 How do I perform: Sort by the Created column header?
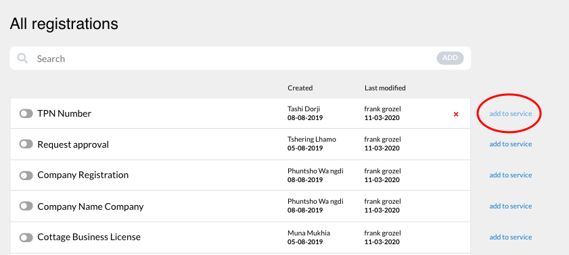point(300,88)
